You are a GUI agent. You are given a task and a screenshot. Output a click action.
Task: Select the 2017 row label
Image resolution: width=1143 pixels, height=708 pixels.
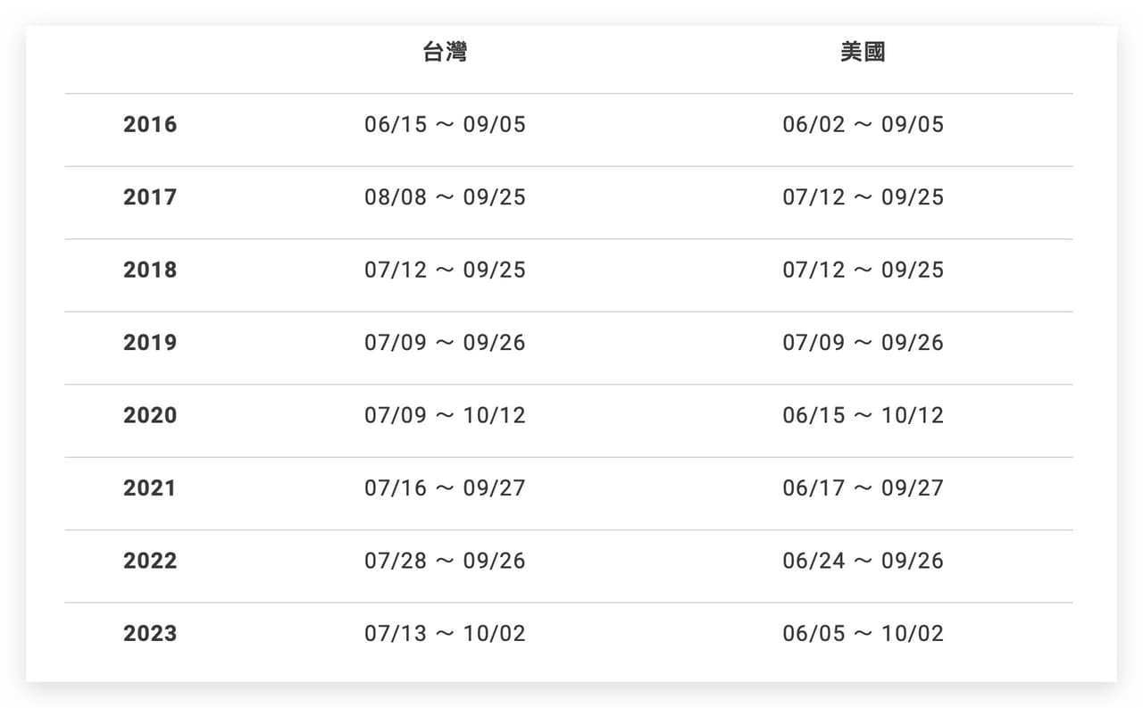point(150,196)
